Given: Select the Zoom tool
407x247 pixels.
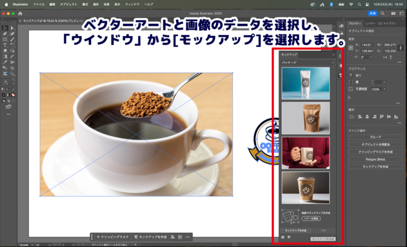Looking at the screenshot, I should coord(12,74).
